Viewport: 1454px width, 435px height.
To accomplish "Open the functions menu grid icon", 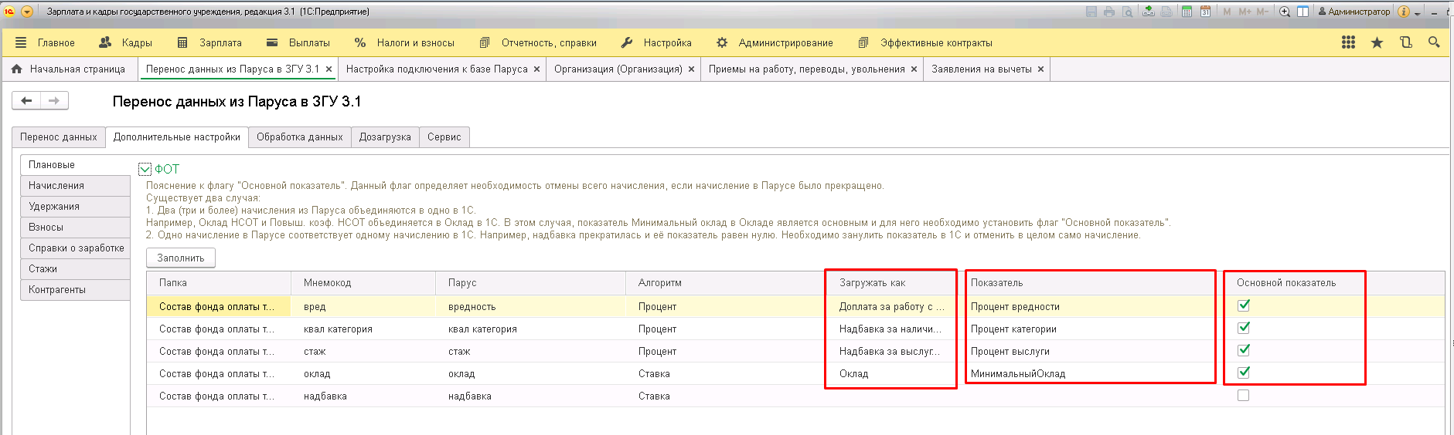I will tap(1348, 42).
